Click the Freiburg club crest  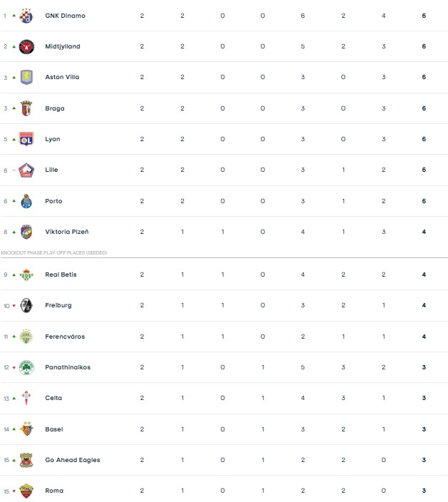(26, 305)
